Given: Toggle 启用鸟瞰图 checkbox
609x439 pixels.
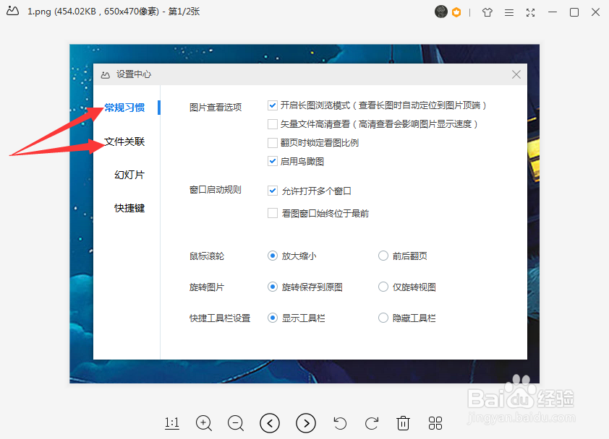Looking at the screenshot, I should pos(273,161).
